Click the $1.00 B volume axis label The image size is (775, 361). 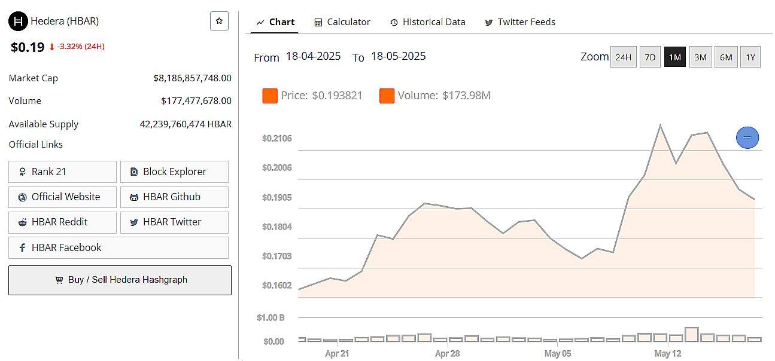271,317
